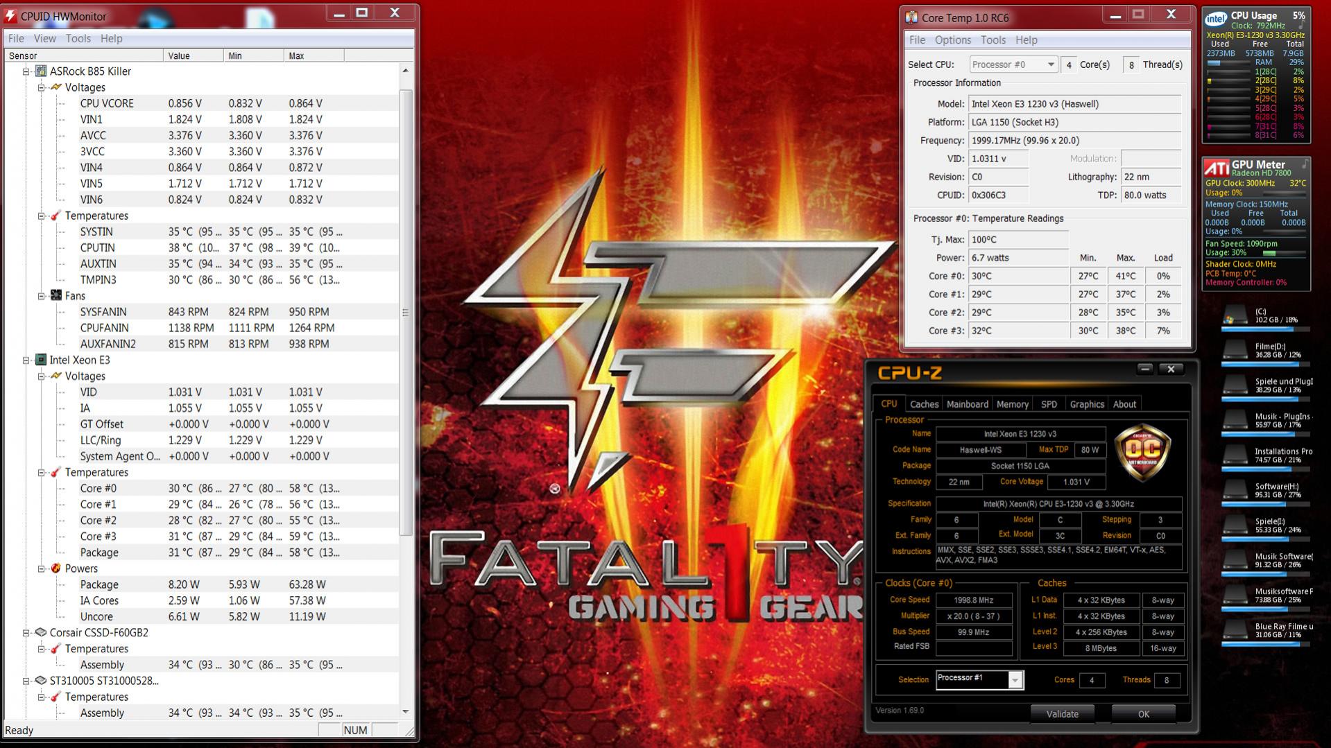Select the Package power row
Screen dimensions: 1331x748
[x=201, y=584]
